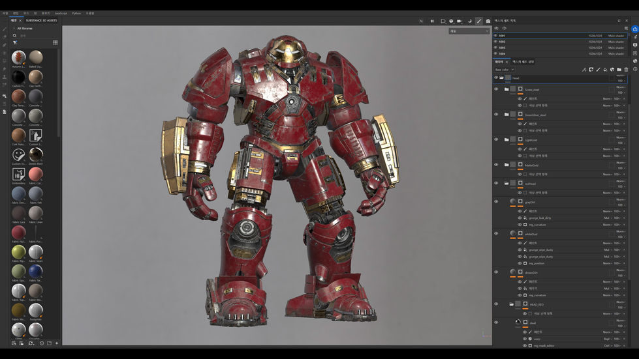Click the refresh icon at assets panel bottom
Viewport: 639px width, 359px height.
pos(31,343)
